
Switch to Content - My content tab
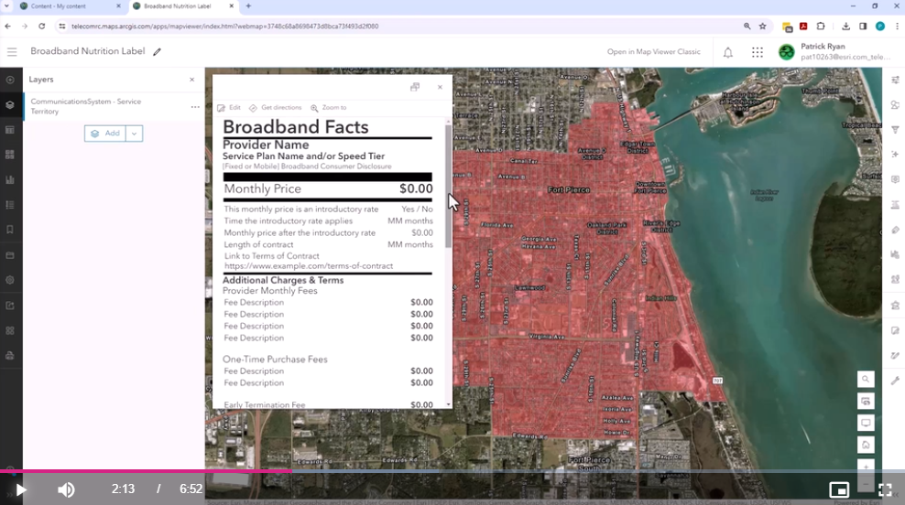tap(68, 5)
